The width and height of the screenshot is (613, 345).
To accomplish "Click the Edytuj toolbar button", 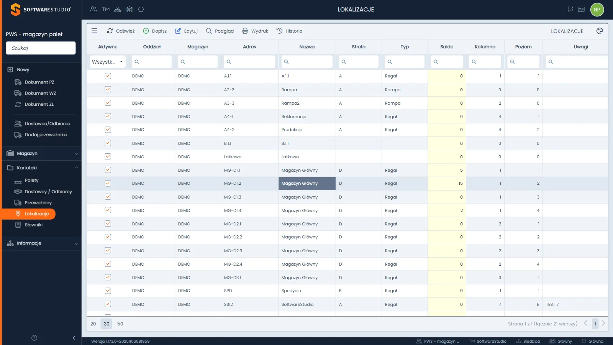I will 186,31.
